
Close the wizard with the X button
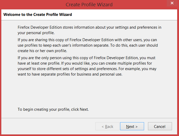(172, 3)
